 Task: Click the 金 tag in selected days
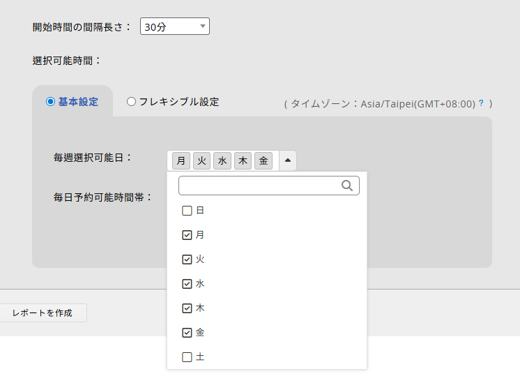tap(263, 161)
